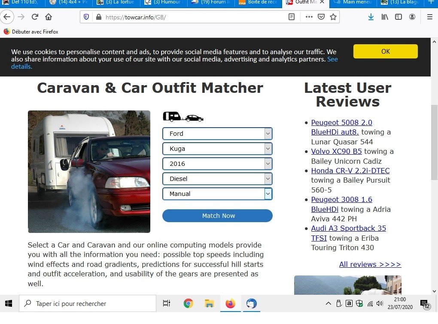Open Honda CR-V 2.2i-DTEC review

(x=350, y=171)
